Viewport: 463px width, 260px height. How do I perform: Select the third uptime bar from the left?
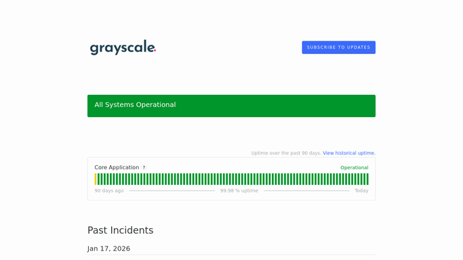[x=102, y=179]
